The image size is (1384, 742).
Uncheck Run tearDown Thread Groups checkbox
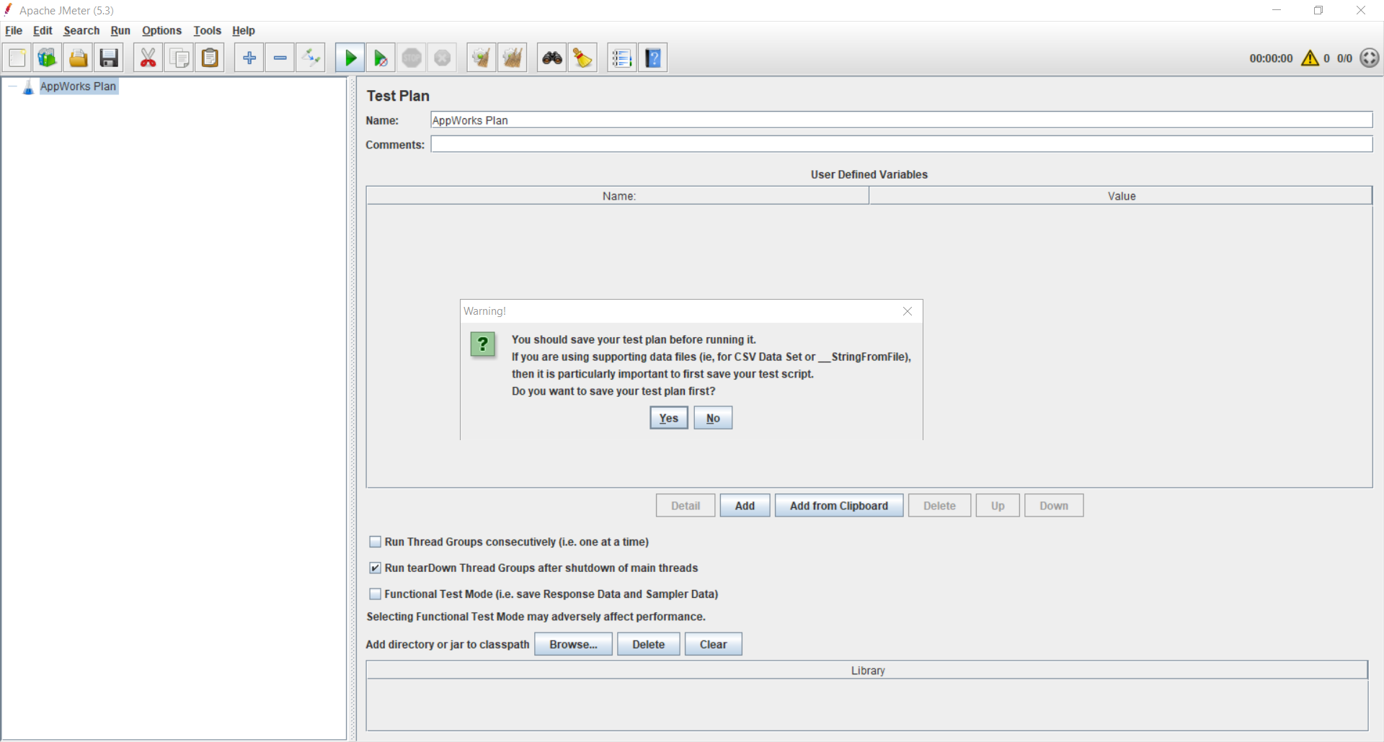coord(375,568)
